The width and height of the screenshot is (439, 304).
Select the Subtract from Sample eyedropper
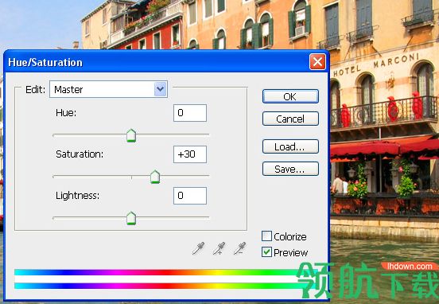[240, 248]
